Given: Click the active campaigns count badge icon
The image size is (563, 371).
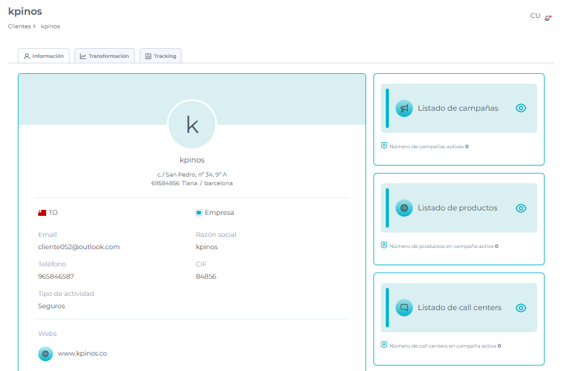Looking at the screenshot, I should click(x=384, y=146).
